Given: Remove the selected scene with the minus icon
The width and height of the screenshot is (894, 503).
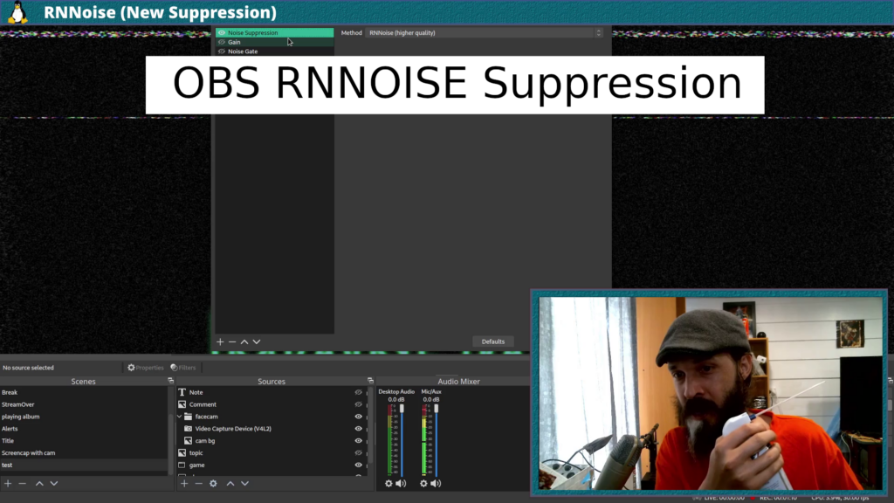Looking at the screenshot, I should point(22,484).
